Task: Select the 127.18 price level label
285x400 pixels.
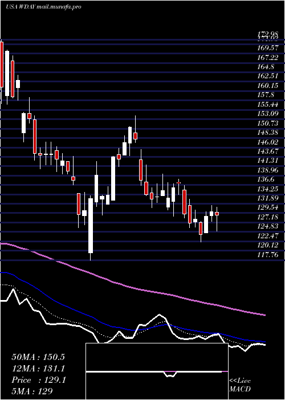Action: click(x=268, y=218)
